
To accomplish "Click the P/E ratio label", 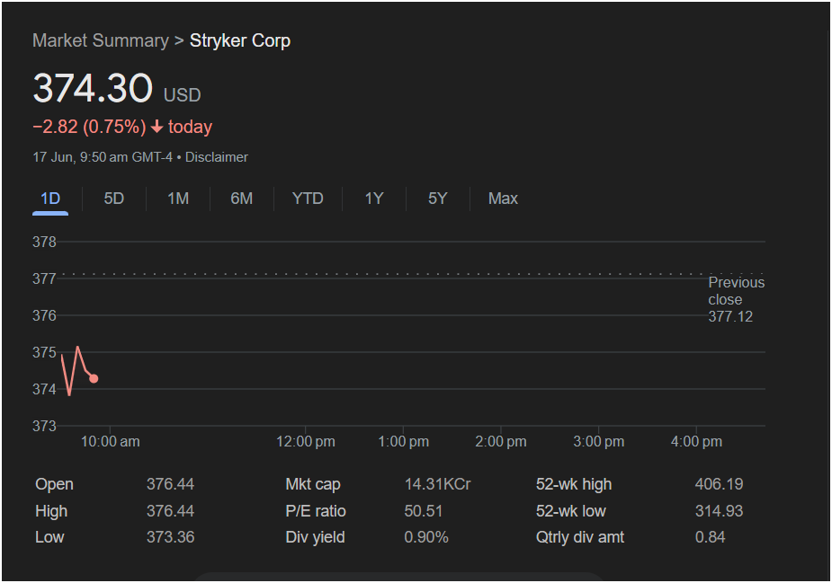I will click(316, 511).
